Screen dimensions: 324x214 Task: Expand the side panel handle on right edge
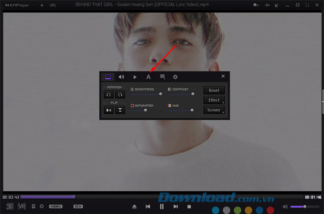(323, 102)
